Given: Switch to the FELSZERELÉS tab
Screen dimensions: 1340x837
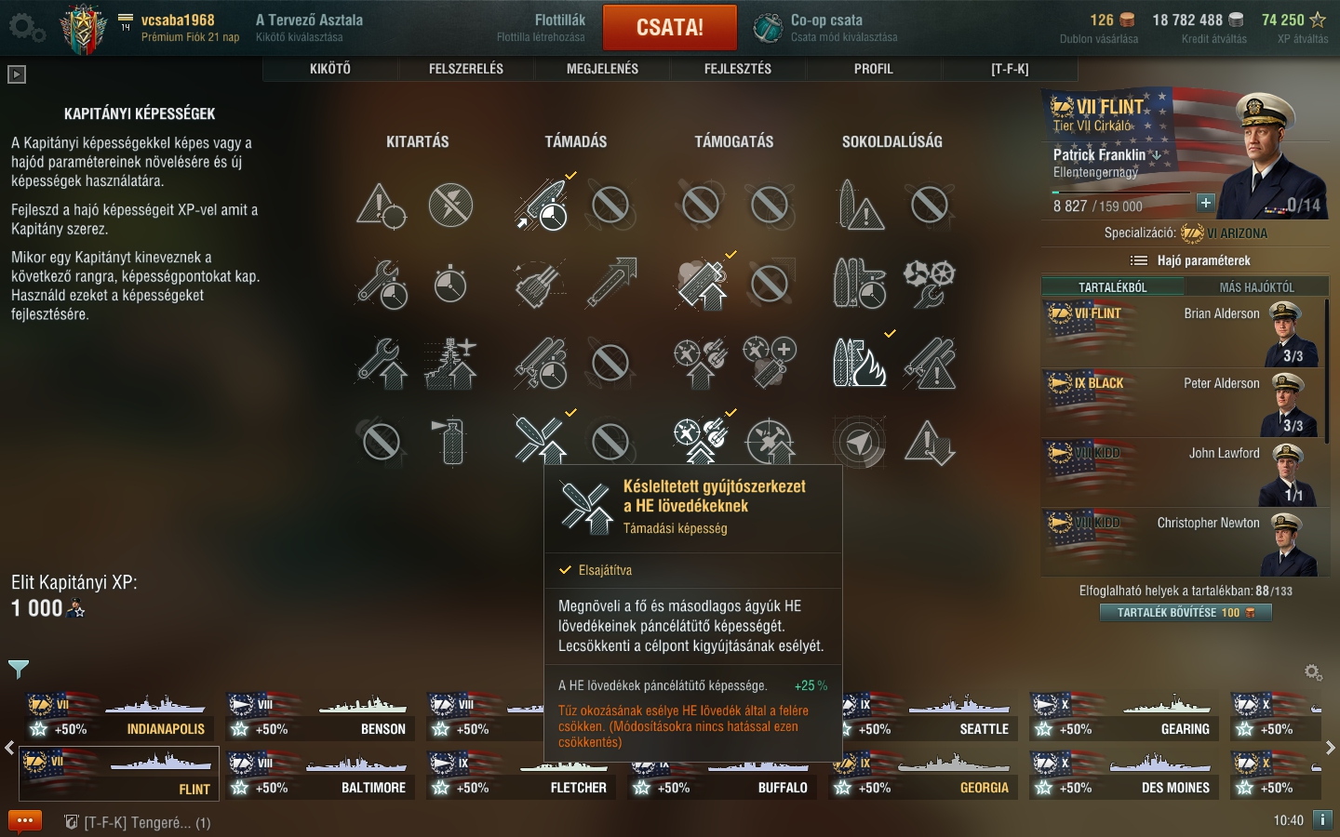Looking at the screenshot, I should point(466,69).
